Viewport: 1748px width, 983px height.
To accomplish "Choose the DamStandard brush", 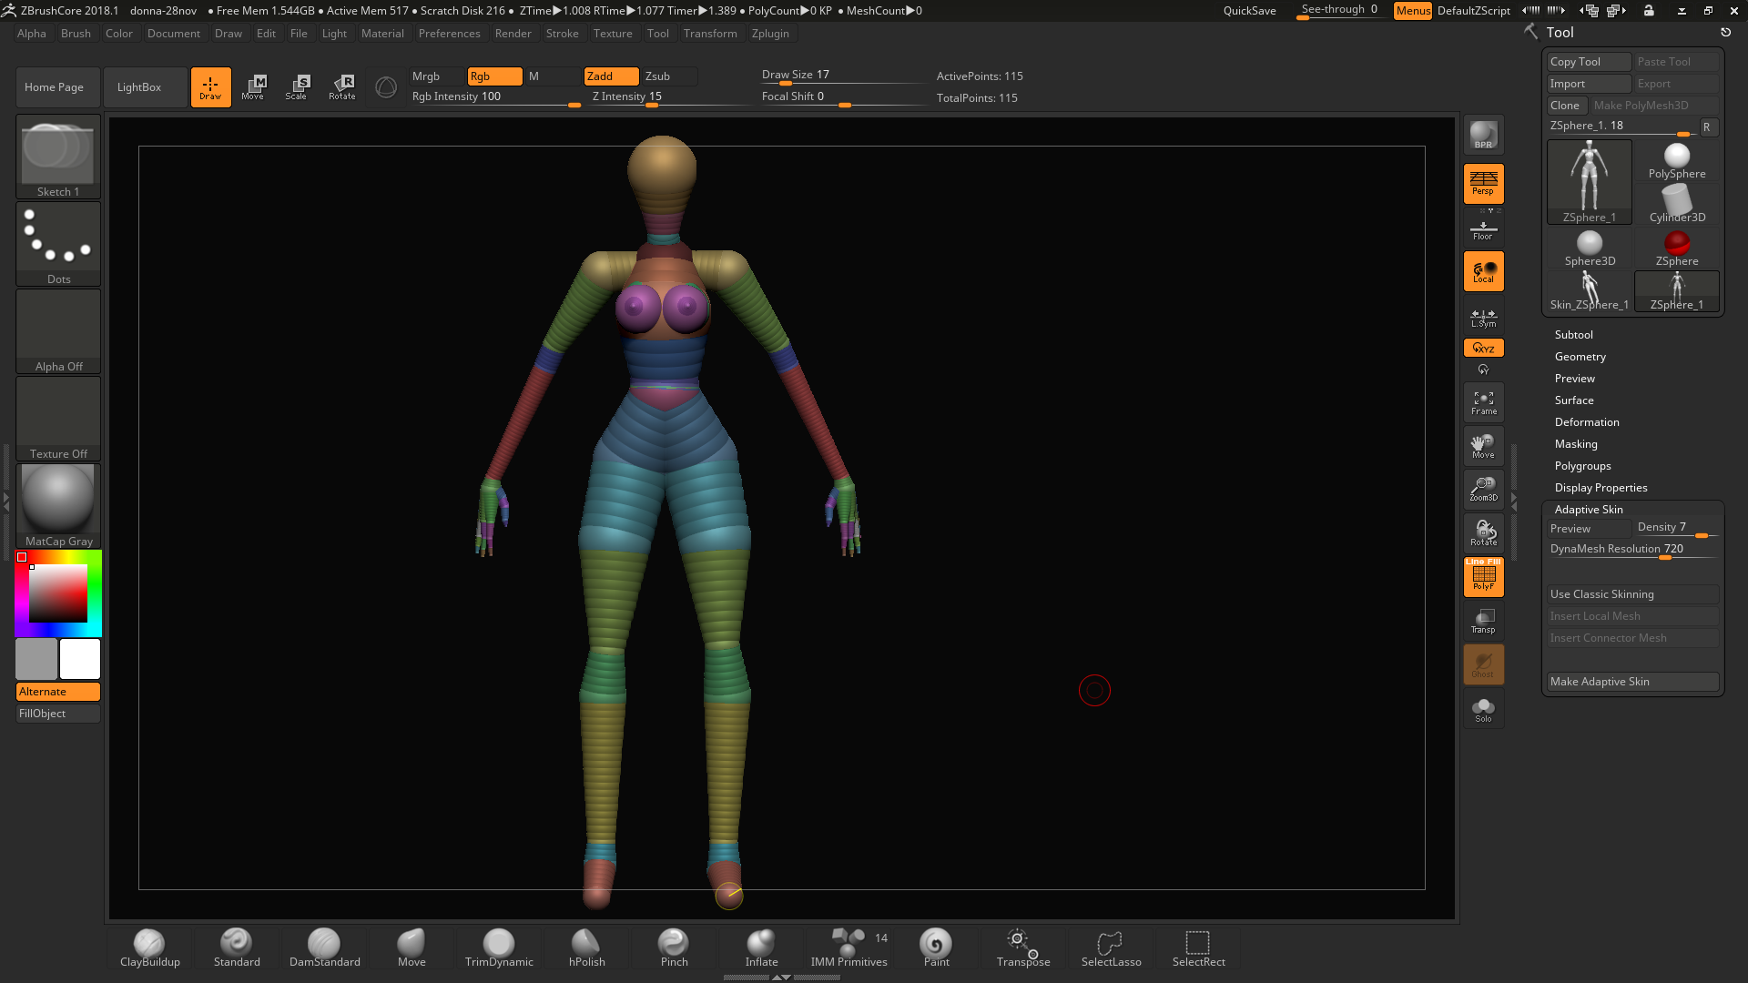I will (x=324, y=947).
